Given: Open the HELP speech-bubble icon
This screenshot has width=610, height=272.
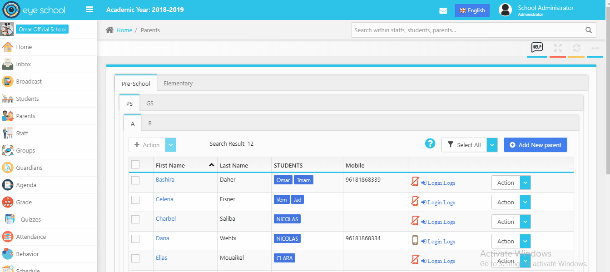Looking at the screenshot, I should 537,47.
